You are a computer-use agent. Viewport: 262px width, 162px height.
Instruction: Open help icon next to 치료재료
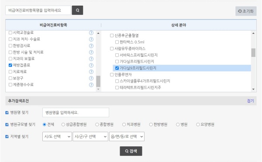coord(91,72)
